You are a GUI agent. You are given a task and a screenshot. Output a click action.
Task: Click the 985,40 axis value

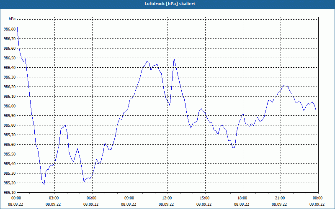(10, 163)
